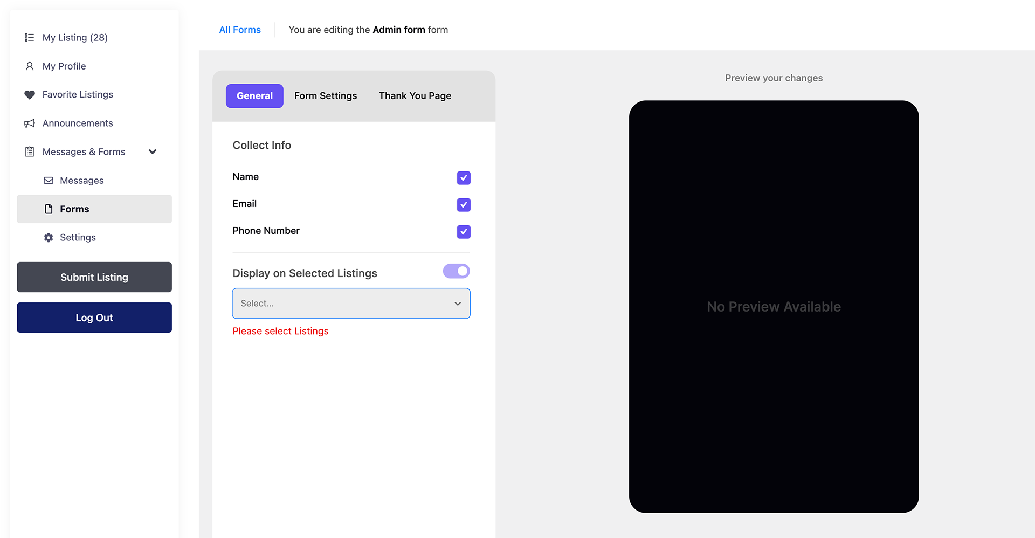Open the Thank You Page tab
Viewport: 1035px width, 538px height.
[x=415, y=95]
